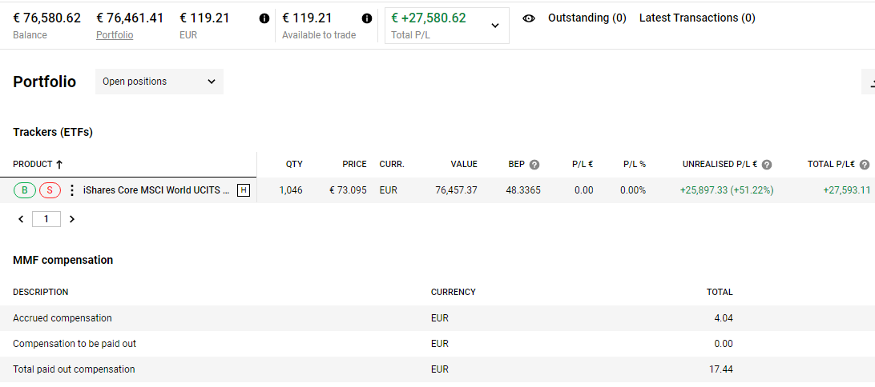The height and width of the screenshot is (387, 875).
Task: Expand the Total P/L dropdown chevron
Action: click(495, 25)
